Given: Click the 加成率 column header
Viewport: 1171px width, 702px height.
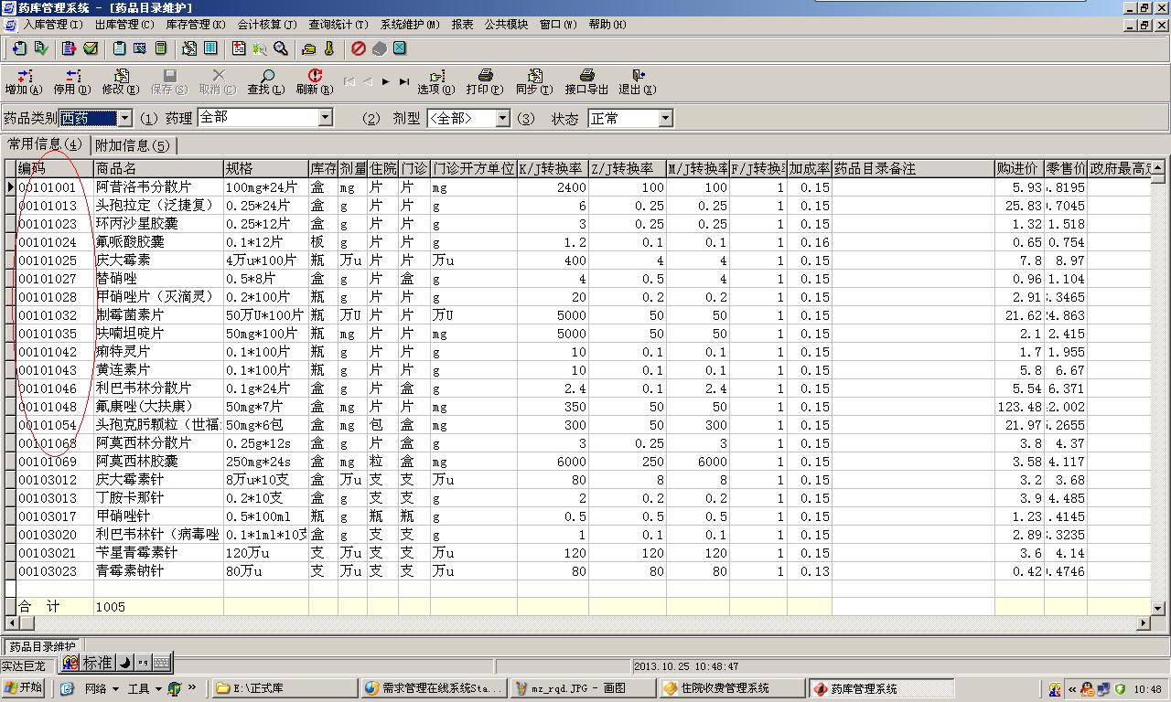Looking at the screenshot, I should 810,168.
